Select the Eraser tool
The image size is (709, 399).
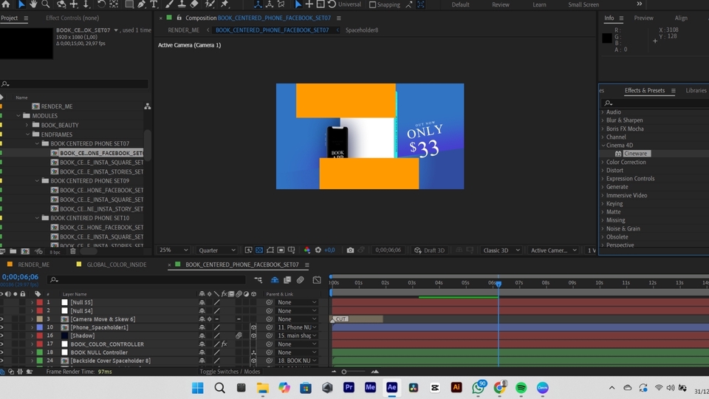click(x=194, y=4)
